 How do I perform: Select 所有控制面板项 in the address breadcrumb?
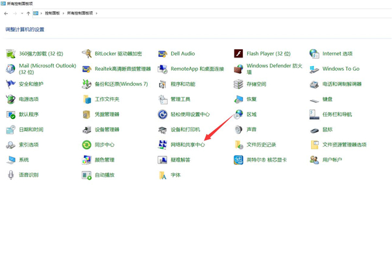(80, 13)
